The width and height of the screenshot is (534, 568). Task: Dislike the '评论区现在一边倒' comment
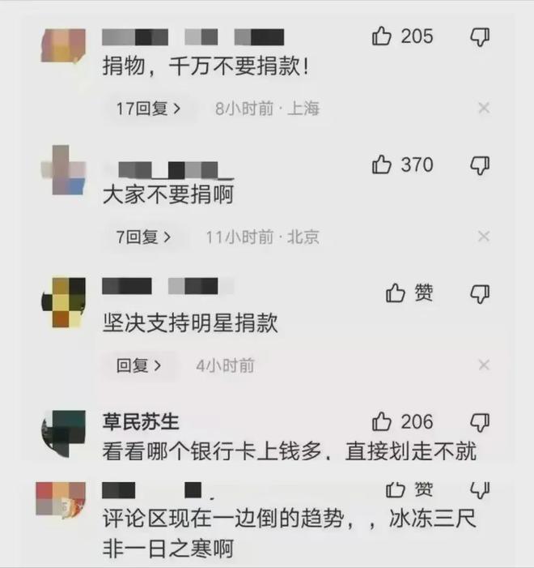coord(480,490)
